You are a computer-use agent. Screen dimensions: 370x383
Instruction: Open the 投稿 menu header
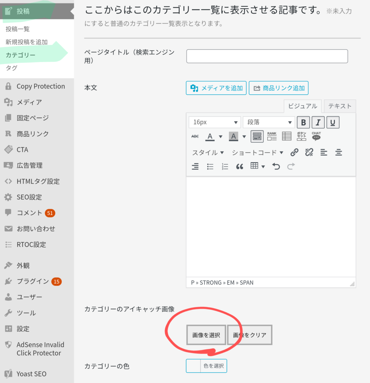tap(37, 11)
